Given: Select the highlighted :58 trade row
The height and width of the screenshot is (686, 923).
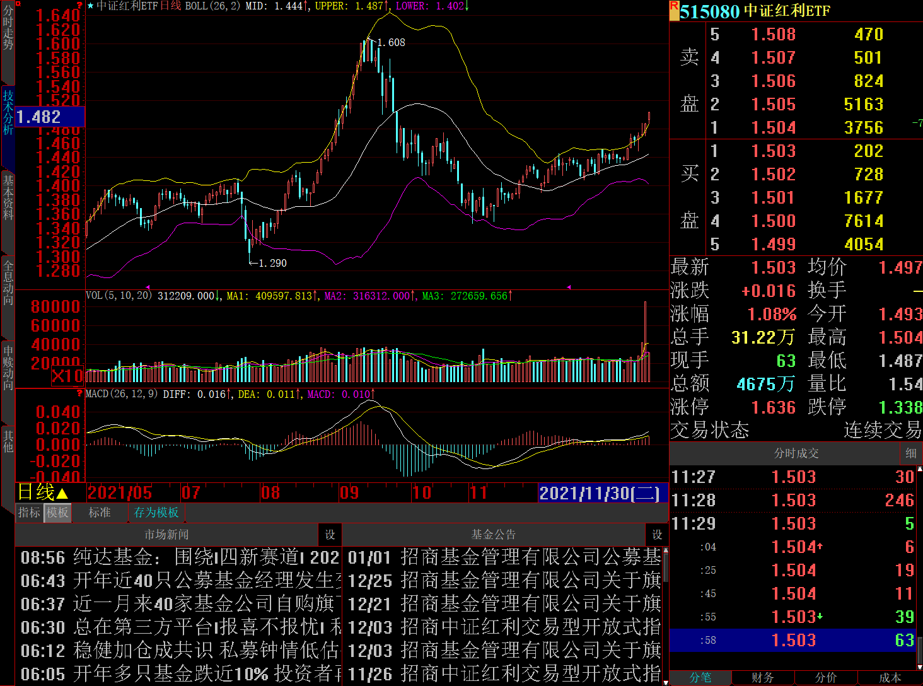Looking at the screenshot, I should [792, 641].
